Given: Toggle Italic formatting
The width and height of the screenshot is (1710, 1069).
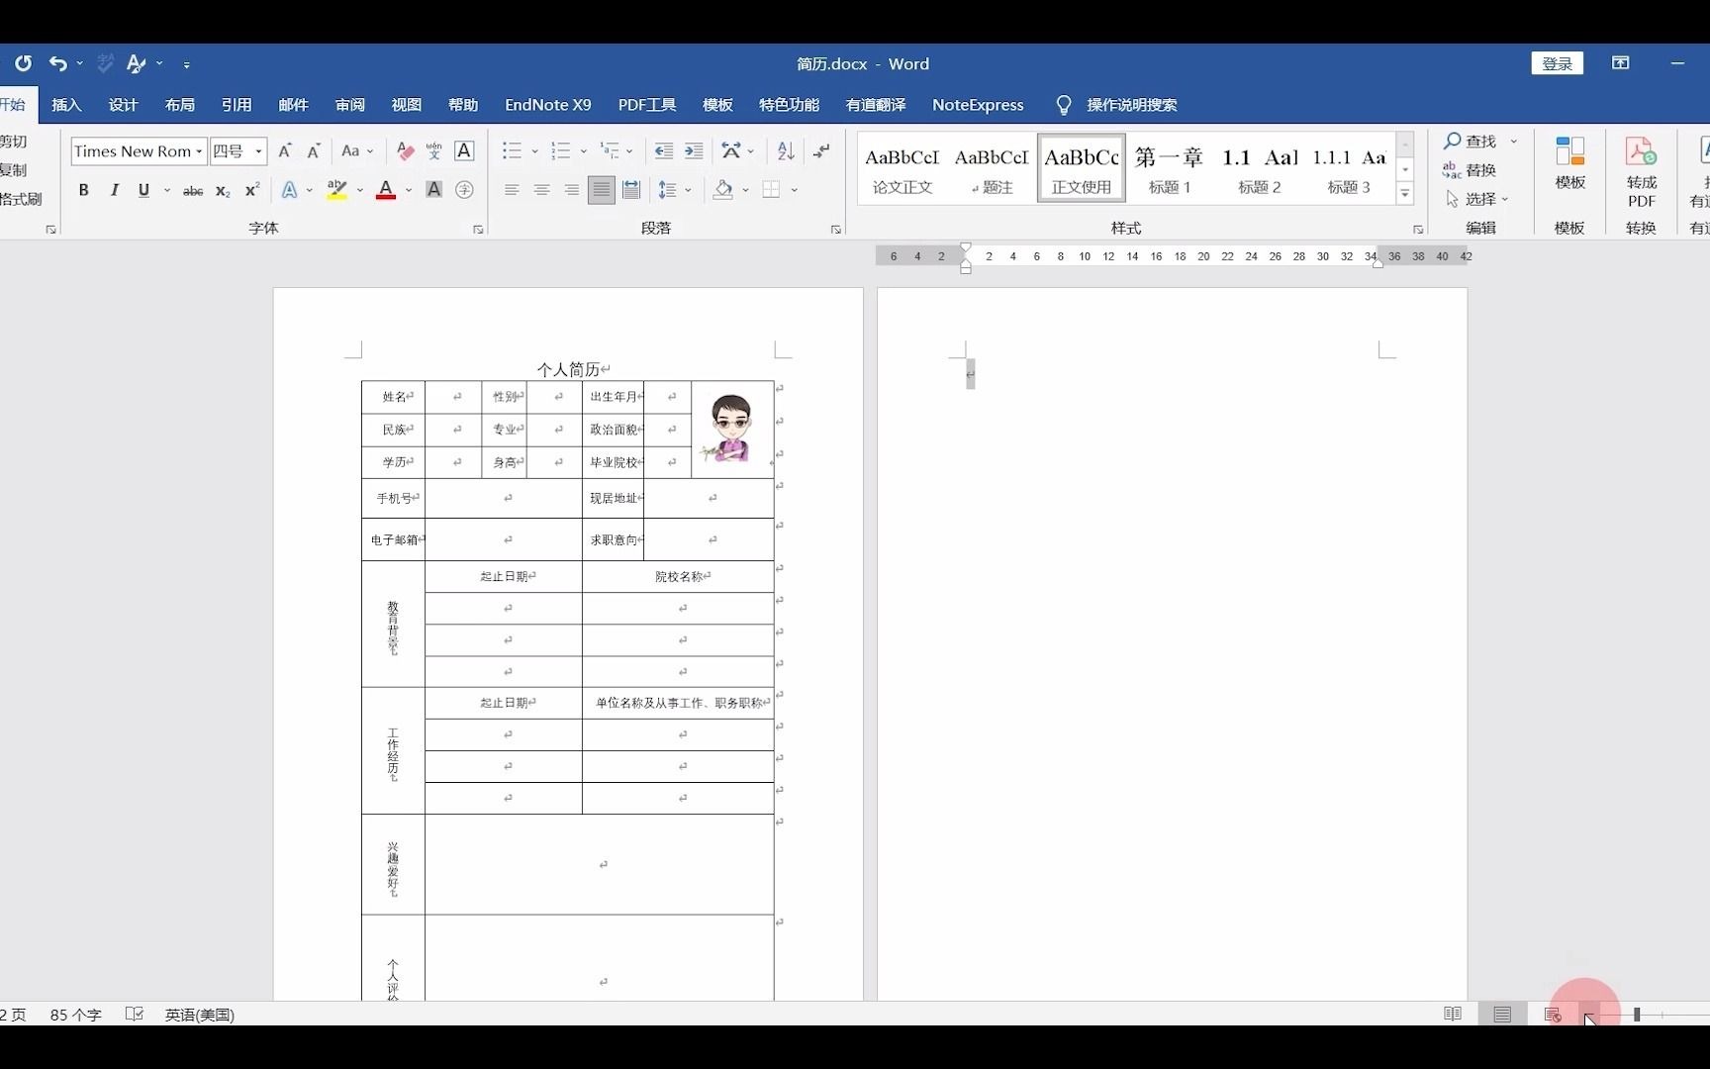Looking at the screenshot, I should click(114, 190).
